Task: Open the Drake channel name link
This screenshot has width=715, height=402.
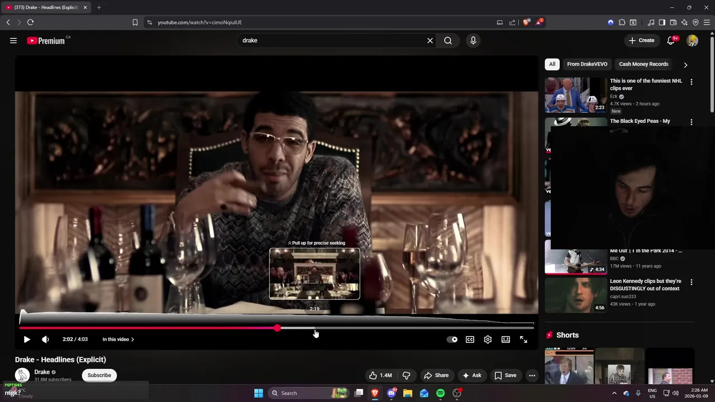Action: (42, 372)
